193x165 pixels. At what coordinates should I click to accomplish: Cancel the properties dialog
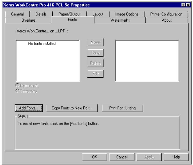(x=122, y=157)
